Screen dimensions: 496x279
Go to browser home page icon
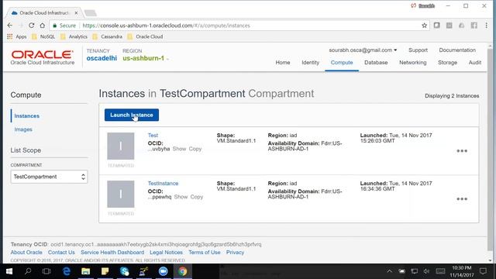pos(42,26)
